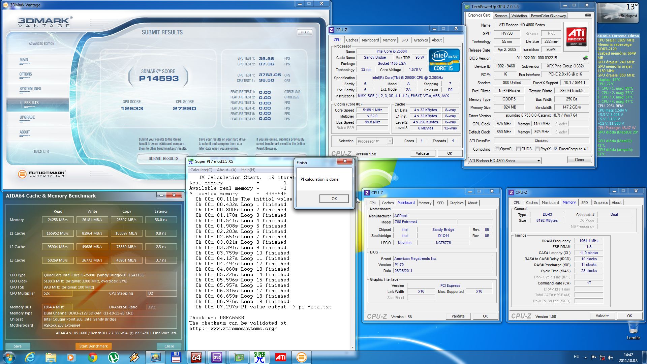This screenshot has height=364, width=647.
Task: Click the ATI Radeon logo in GPU-Z
Action: [x=576, y=37]
